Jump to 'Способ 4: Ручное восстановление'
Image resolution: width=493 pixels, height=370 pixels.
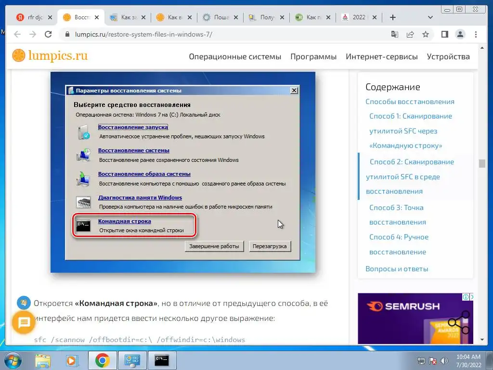click(x=399, y=244)
